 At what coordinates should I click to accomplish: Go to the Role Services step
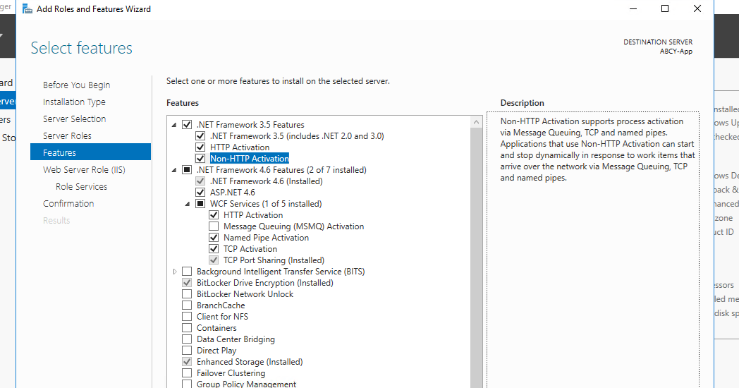point(81,187)
